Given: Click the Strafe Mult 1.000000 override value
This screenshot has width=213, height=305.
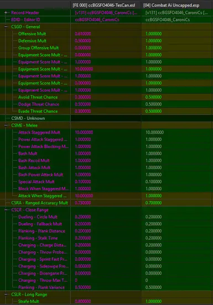Looking at the screenshot, I should [153, 302].
